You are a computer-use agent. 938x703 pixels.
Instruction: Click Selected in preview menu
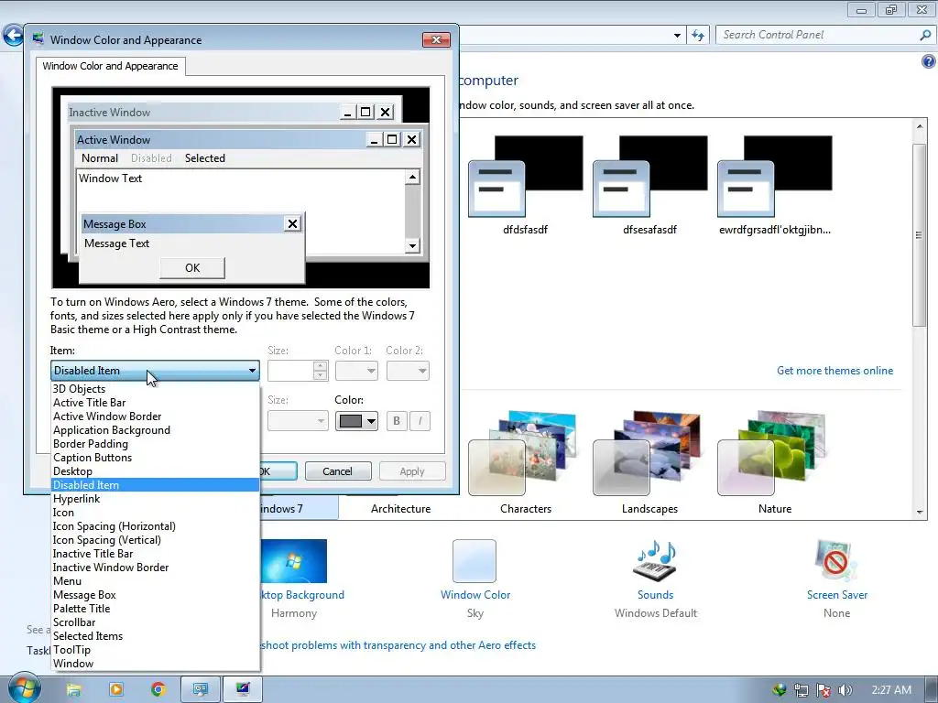click(204, 158)
